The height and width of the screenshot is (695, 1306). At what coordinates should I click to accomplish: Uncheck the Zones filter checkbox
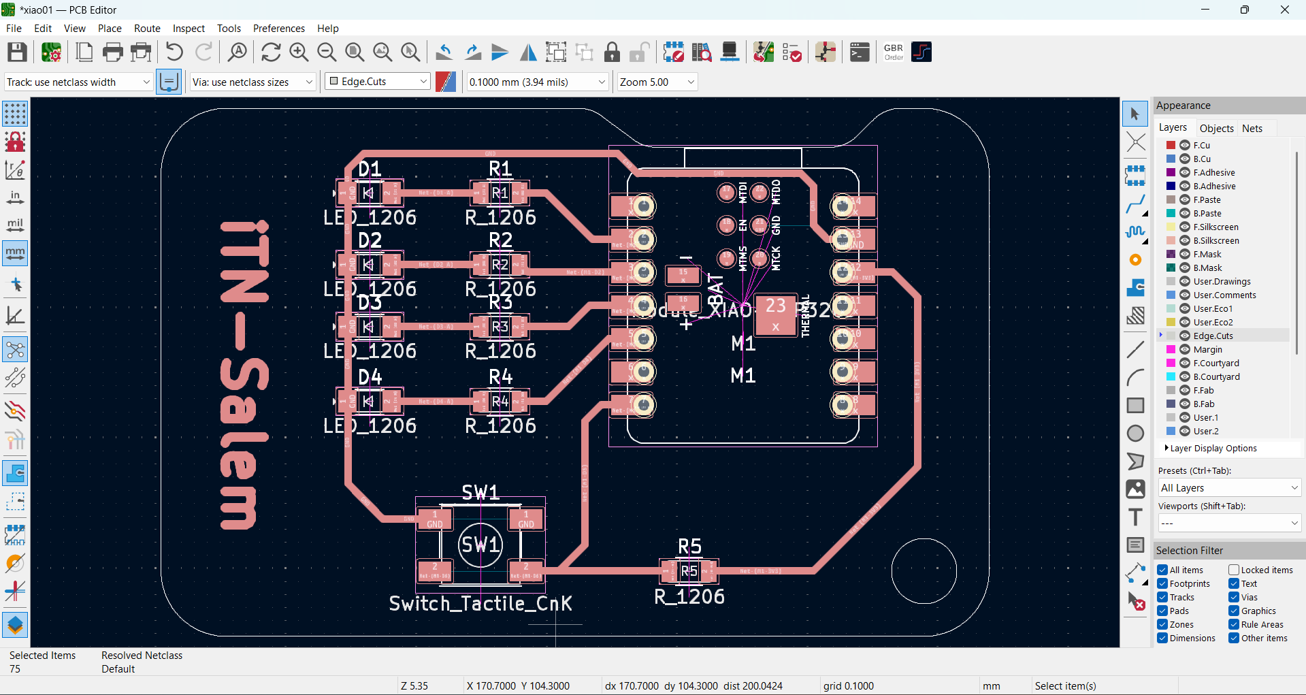(x=1162, y=624)
